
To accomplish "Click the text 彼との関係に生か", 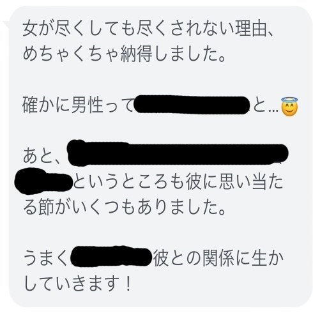I will (x=218, y=259).
